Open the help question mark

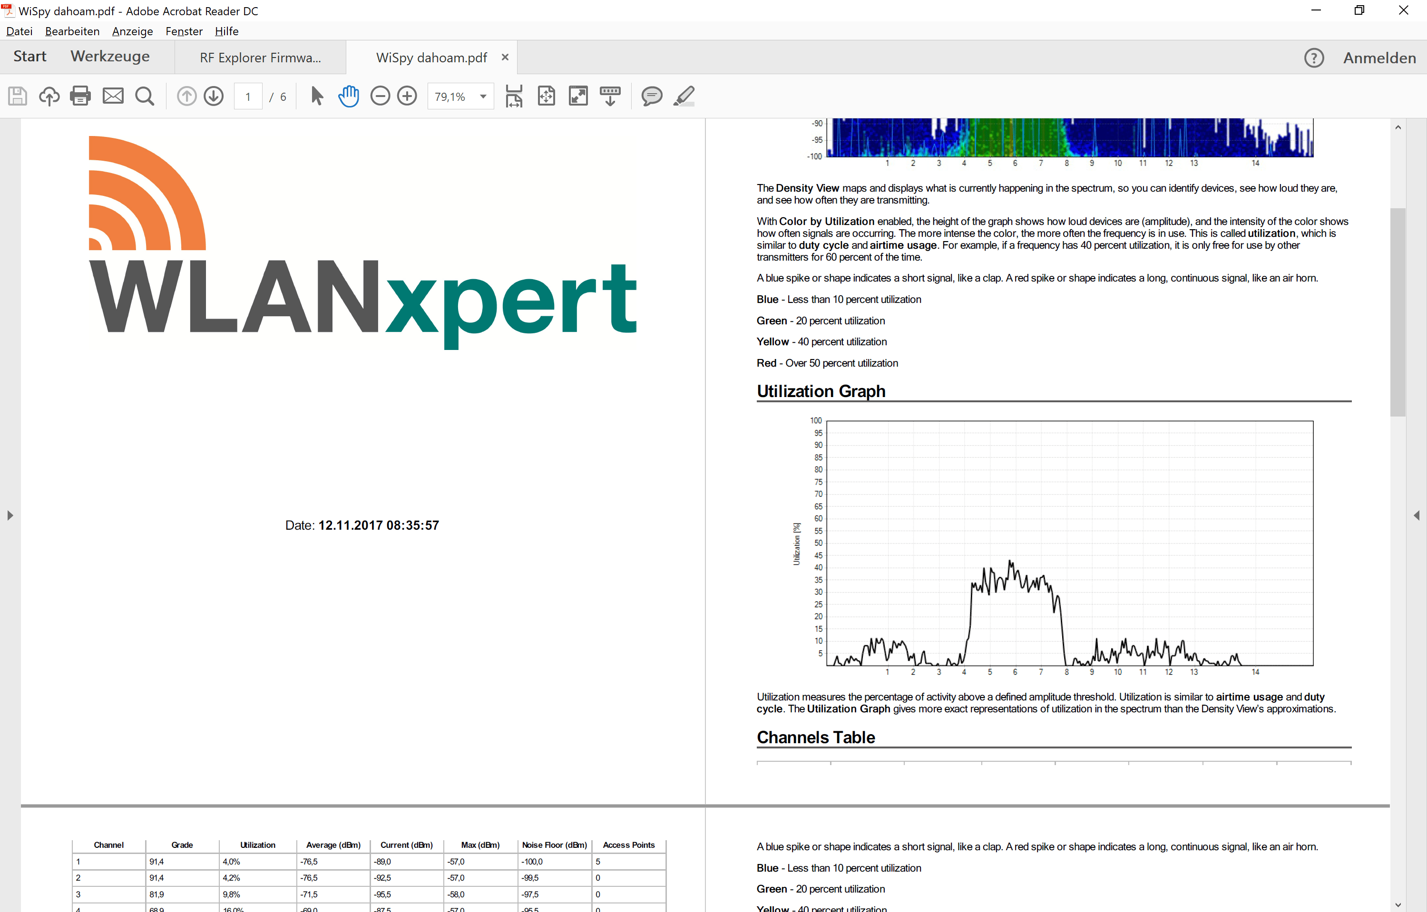[x=1314, y=58]
